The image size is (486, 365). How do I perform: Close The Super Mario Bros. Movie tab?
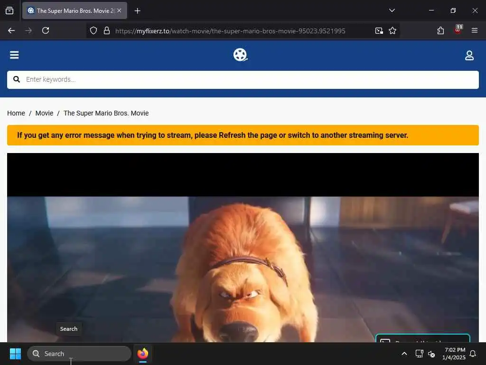(119, 10)
